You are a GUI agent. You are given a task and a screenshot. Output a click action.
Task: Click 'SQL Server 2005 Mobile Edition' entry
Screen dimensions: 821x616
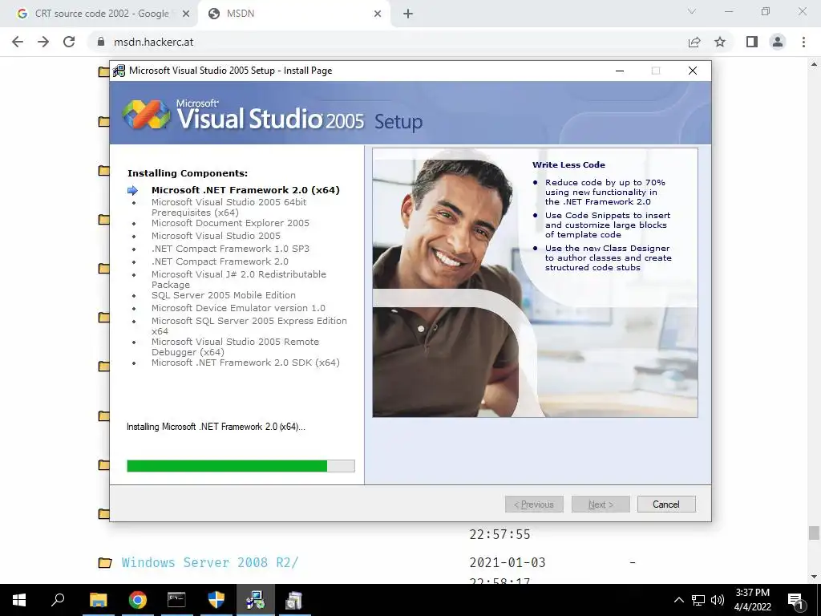[x=224, y=295]
